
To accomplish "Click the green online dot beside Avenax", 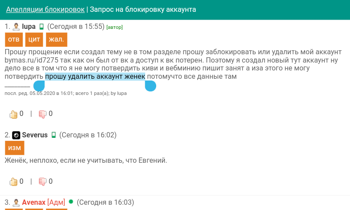I will [71, 202].
